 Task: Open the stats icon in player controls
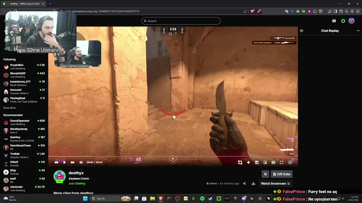[x=257, y=162]
